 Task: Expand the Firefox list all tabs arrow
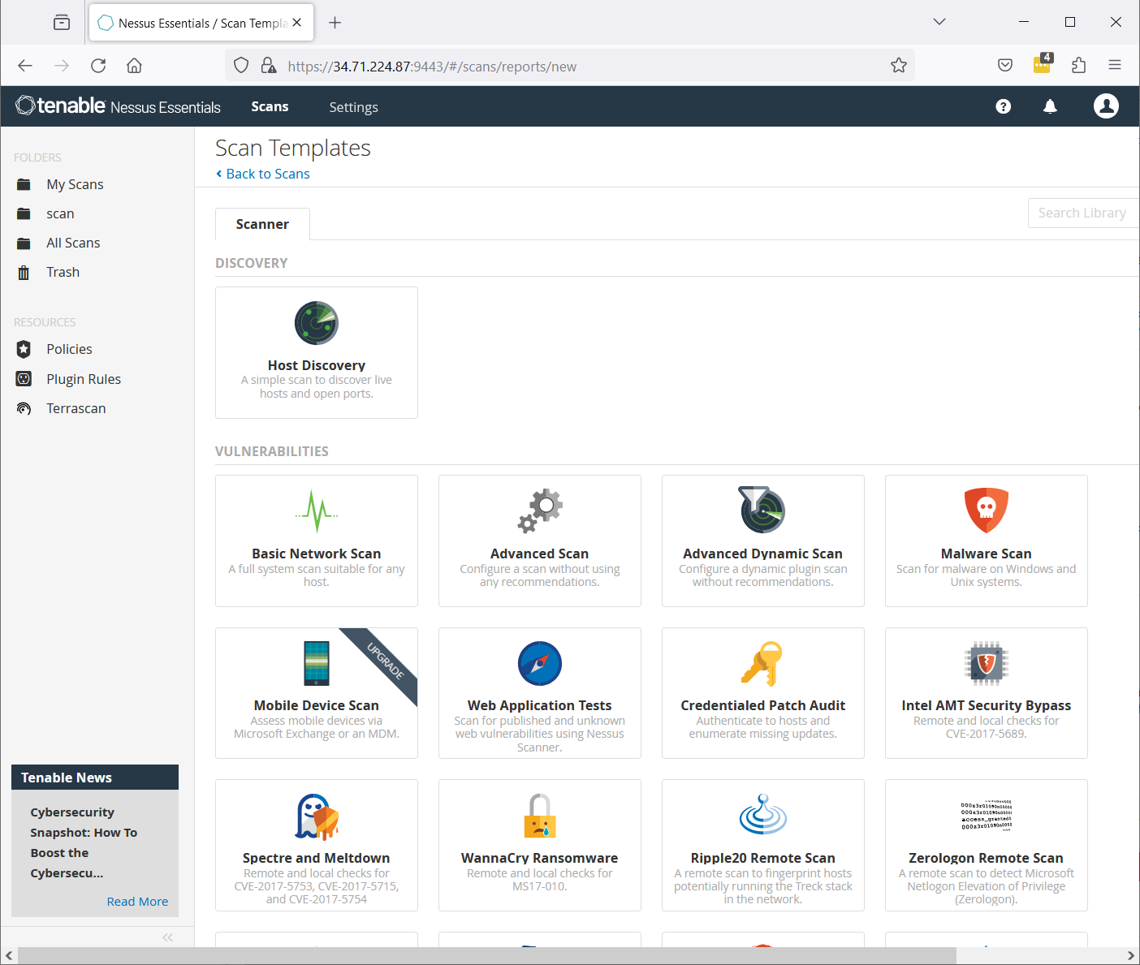[939, 22]
